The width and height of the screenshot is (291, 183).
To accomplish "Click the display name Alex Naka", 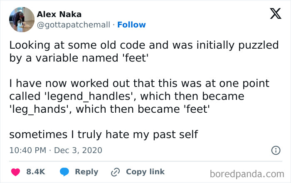I will 59,15.
